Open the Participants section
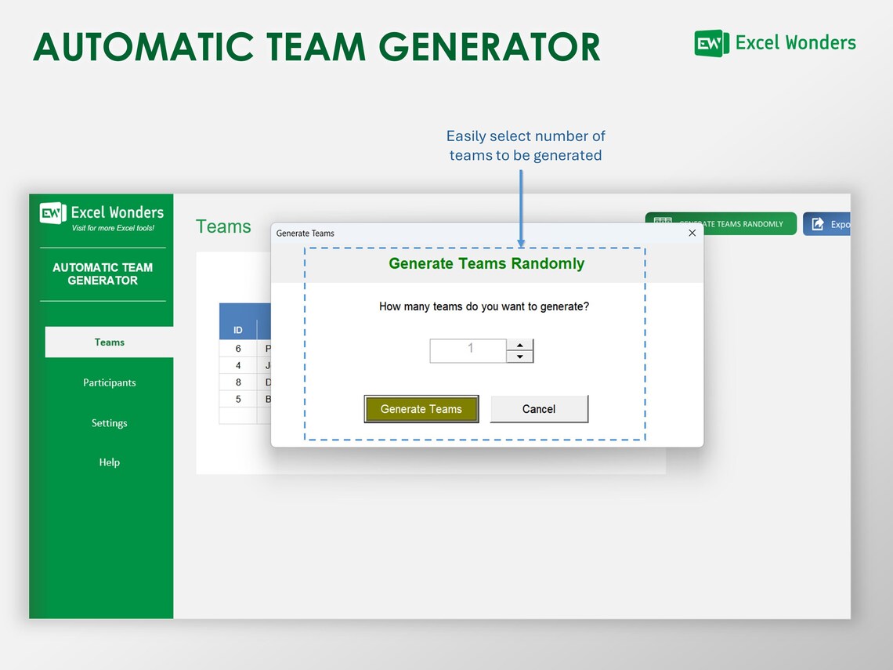The height and width of the screenshot is (670, 893). (x=109, y=382)
